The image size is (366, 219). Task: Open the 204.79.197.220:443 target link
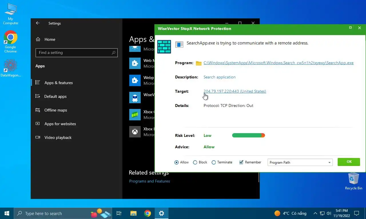(235, 91)
